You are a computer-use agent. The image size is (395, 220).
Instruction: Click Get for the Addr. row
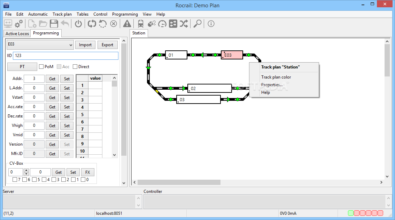click(52, 79)
